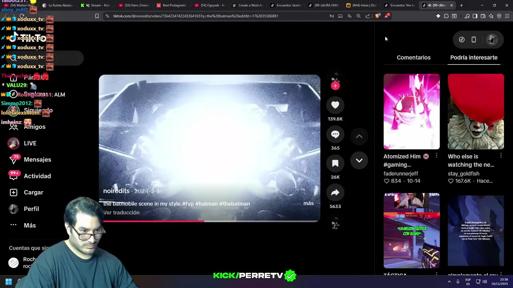Open Mensajes in the sidebar
The height and width of the screenshot is (288, 513).
[30, 160]
